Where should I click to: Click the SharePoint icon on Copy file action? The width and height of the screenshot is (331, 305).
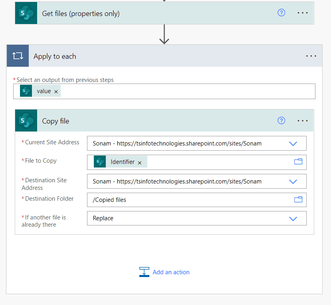tap(26, 120)
